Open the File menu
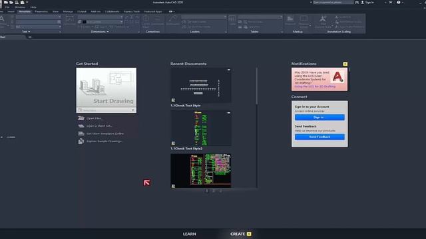Image resolution: width=426 pixels, height=239 pixels. click(x=7, y=7)
